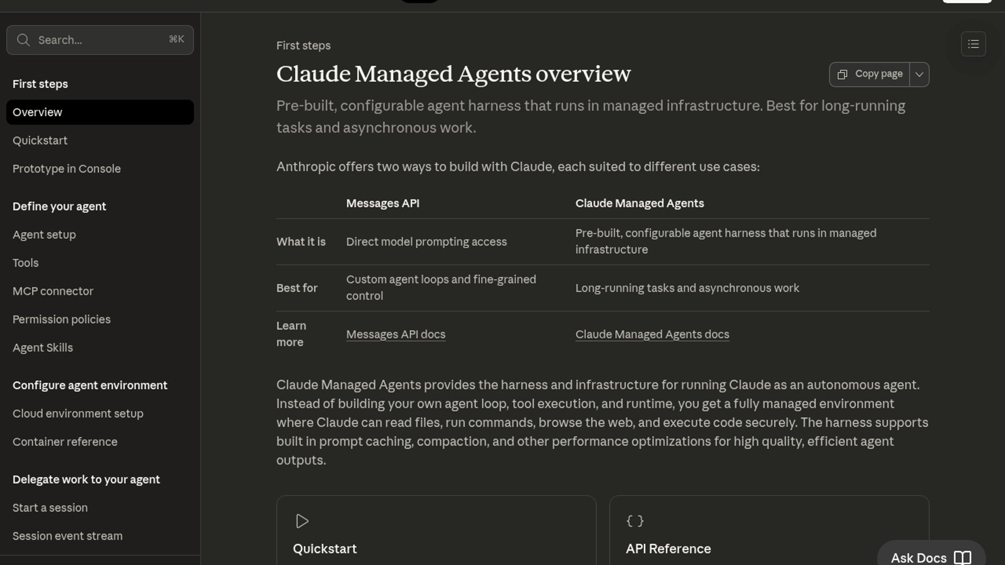Follow the Messages API docs link
The width and height of the screenshot is (1005, 565).
point(396,334)
